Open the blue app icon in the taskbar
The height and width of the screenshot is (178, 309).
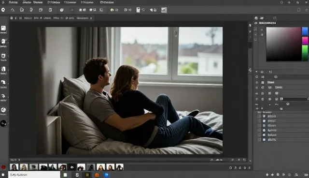(x=106, y=175)
